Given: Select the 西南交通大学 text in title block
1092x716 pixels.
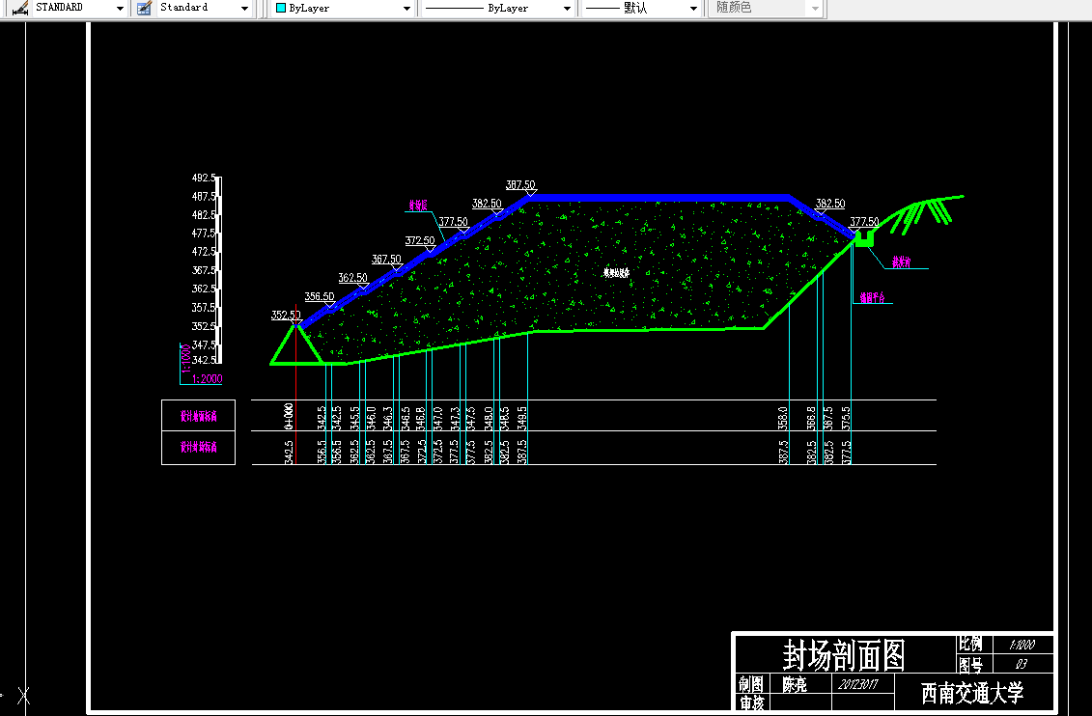Looking at the screenshot, I should (972, 693).
